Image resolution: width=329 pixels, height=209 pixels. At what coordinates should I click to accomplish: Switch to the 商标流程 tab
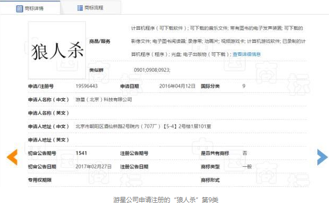[91, 8]
